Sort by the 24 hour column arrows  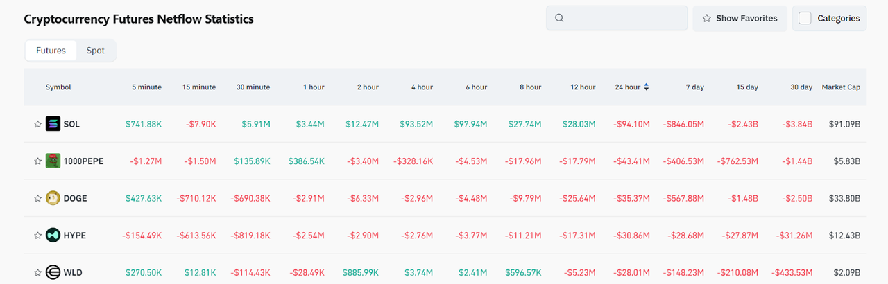[647, 87]
